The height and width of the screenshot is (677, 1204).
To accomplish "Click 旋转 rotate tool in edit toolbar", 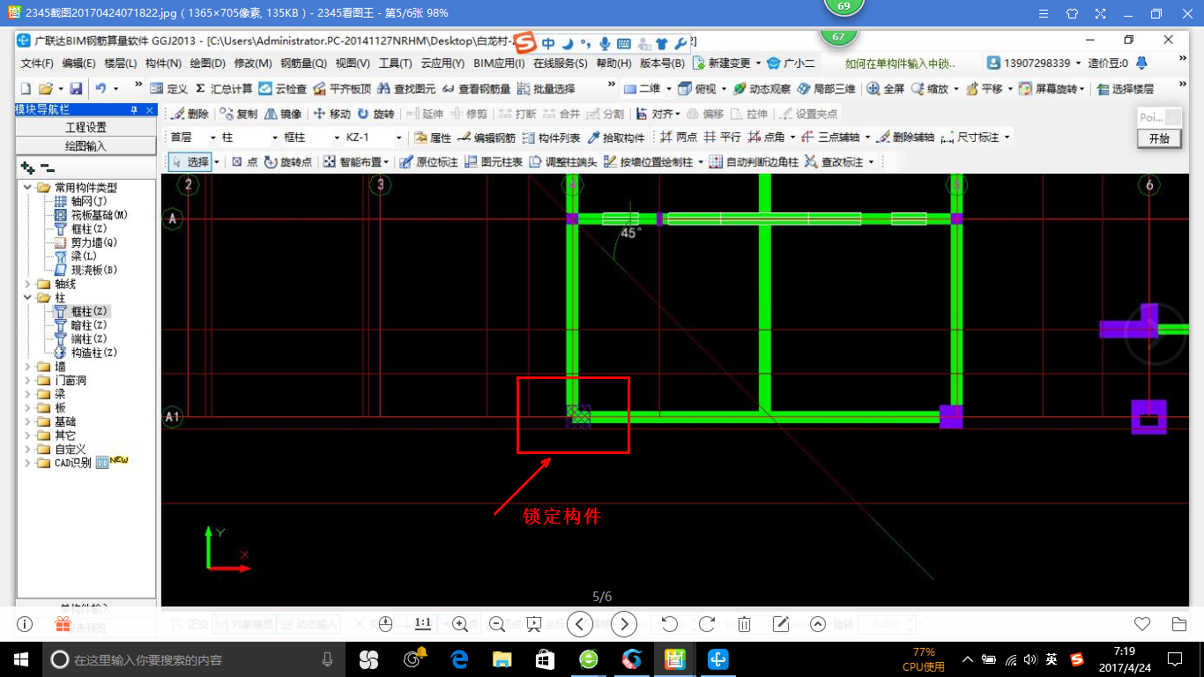I will tap(376, 114).
